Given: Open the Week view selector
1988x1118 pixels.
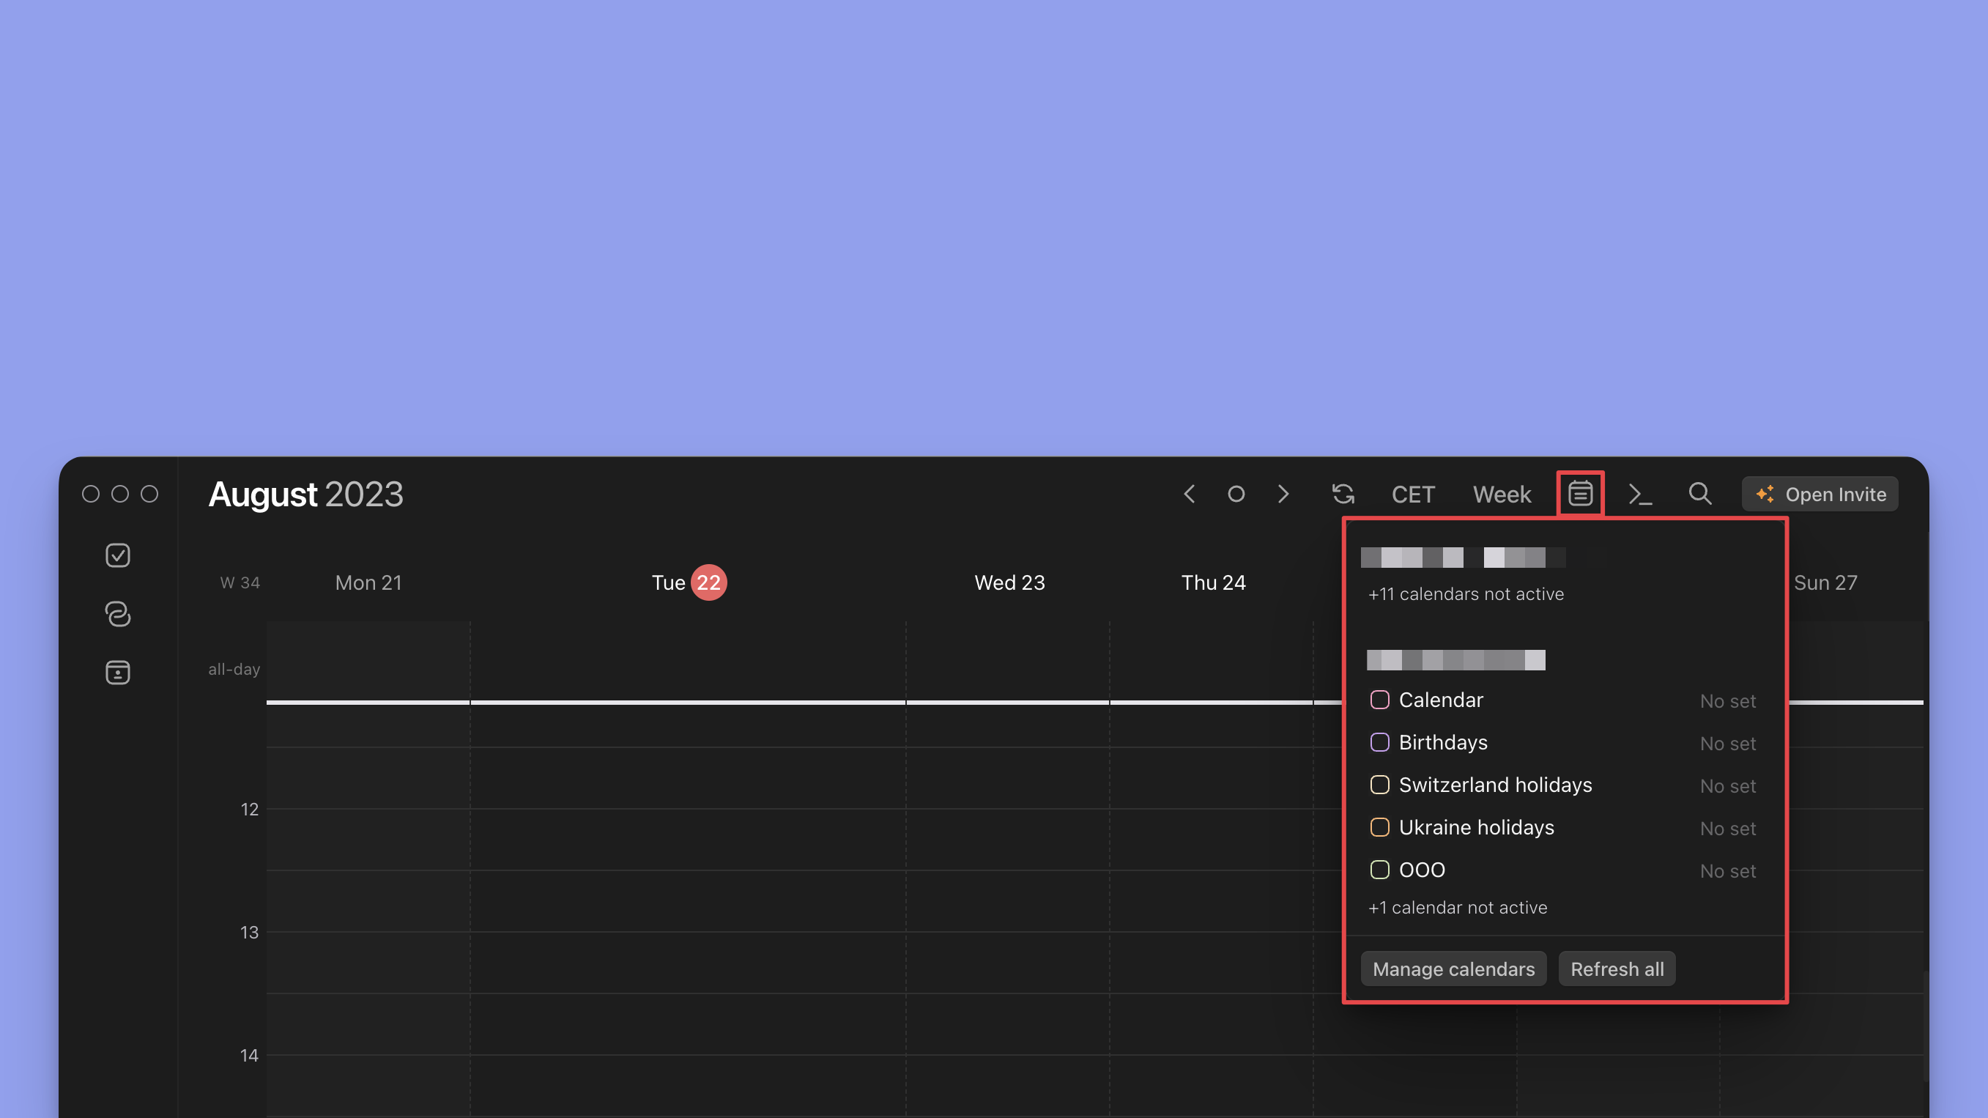Looking at the screenshot, I should (1502, 495).
